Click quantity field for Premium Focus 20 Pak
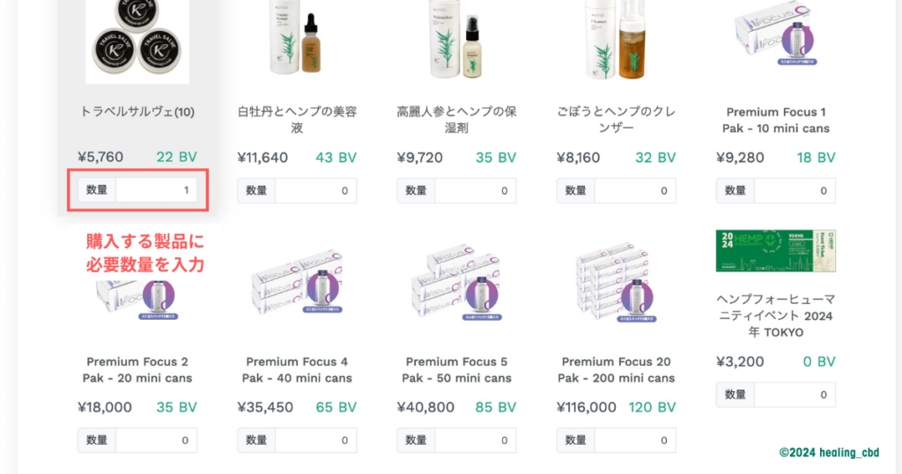902x474 pixels. (x=635, y=441)
